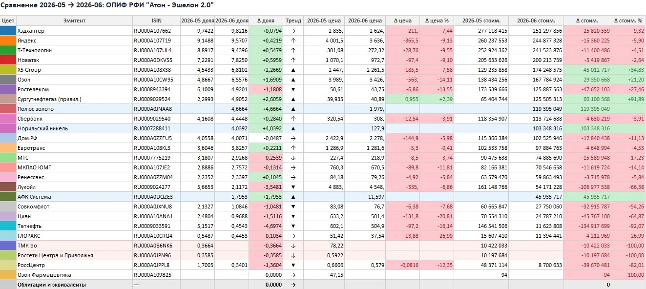This screenshot has width=646, height=289.
Task: Click the 2026-06 цена column header
Action: click(365, 21)
